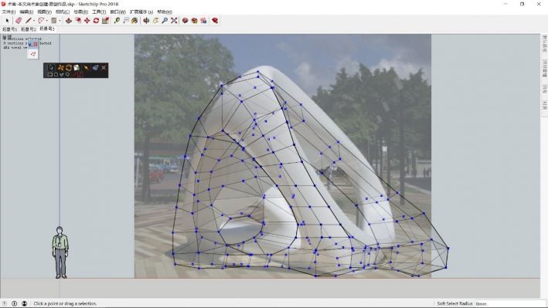This screenshot has width=548, height=308.
Task: Pick the Text label tool
Action: [x=126, y=21]
